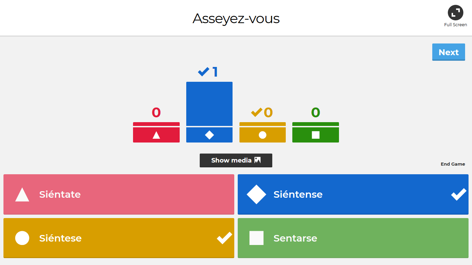The image size is (472, 265).
Task: Click the image icon on Show media
Action: pos(257,160)
